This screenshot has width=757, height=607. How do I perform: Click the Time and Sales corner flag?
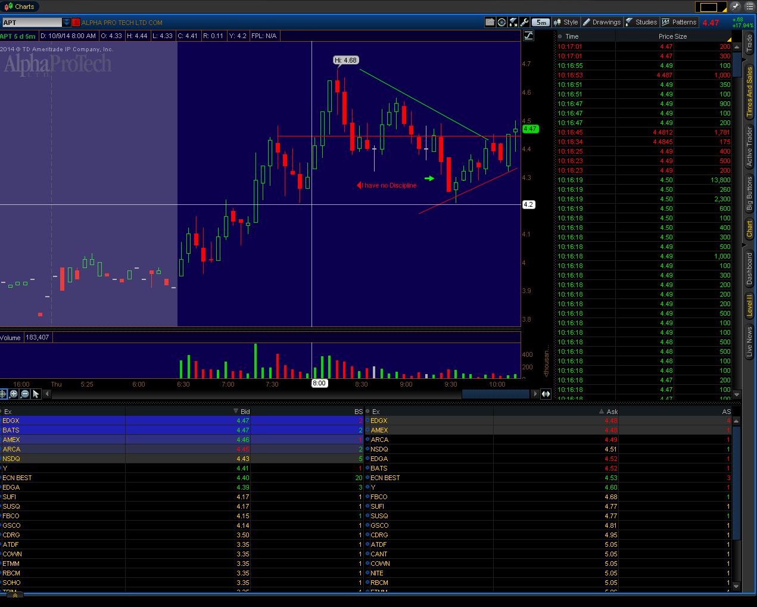[728, 39]
